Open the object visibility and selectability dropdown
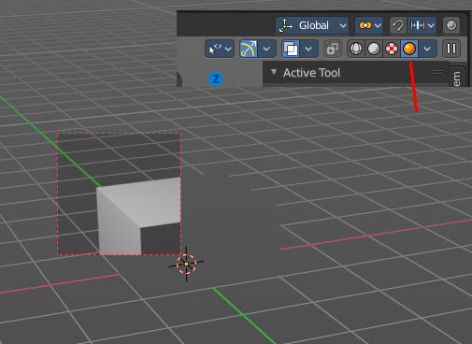Image resolution: width=472 pixels, height=344 pixels. pos(220,49)
